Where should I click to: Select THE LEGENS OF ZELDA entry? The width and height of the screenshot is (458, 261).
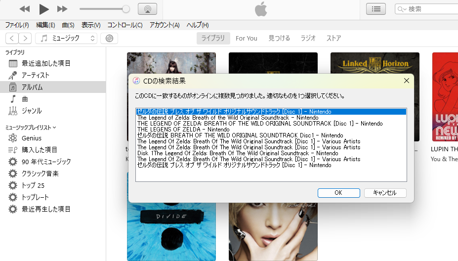176,130
